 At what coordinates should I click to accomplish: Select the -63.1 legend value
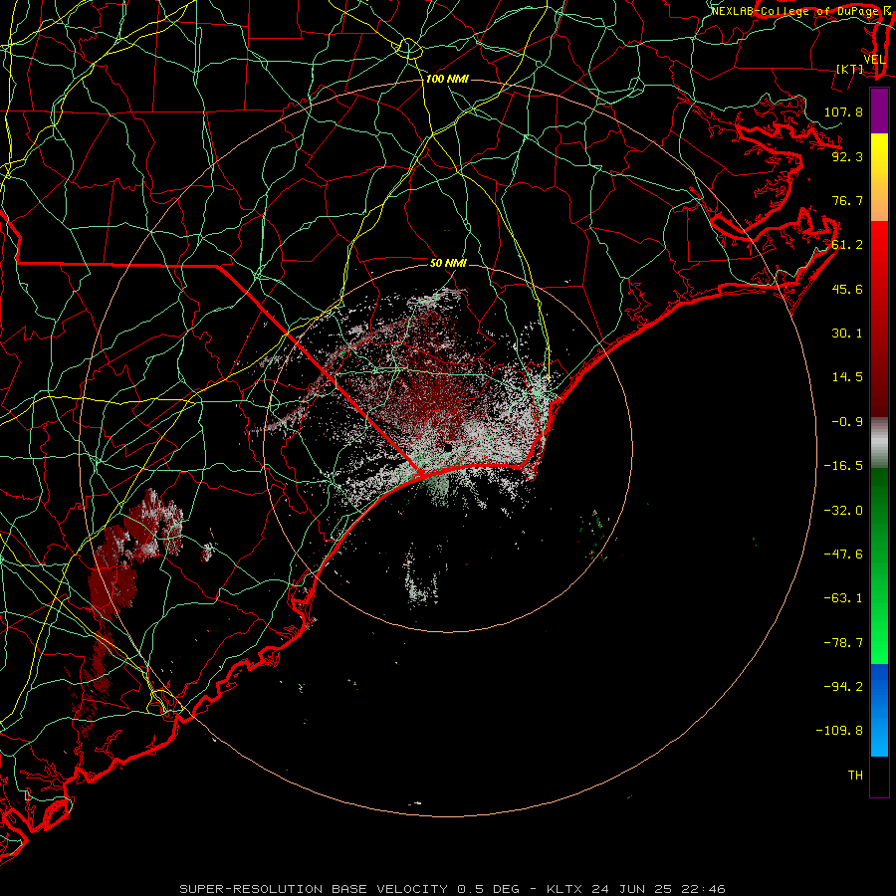tap(843, 598)
